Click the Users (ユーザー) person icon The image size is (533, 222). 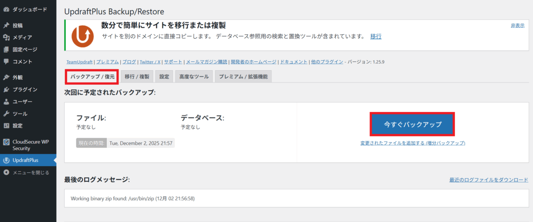click(x=6, y=102)
